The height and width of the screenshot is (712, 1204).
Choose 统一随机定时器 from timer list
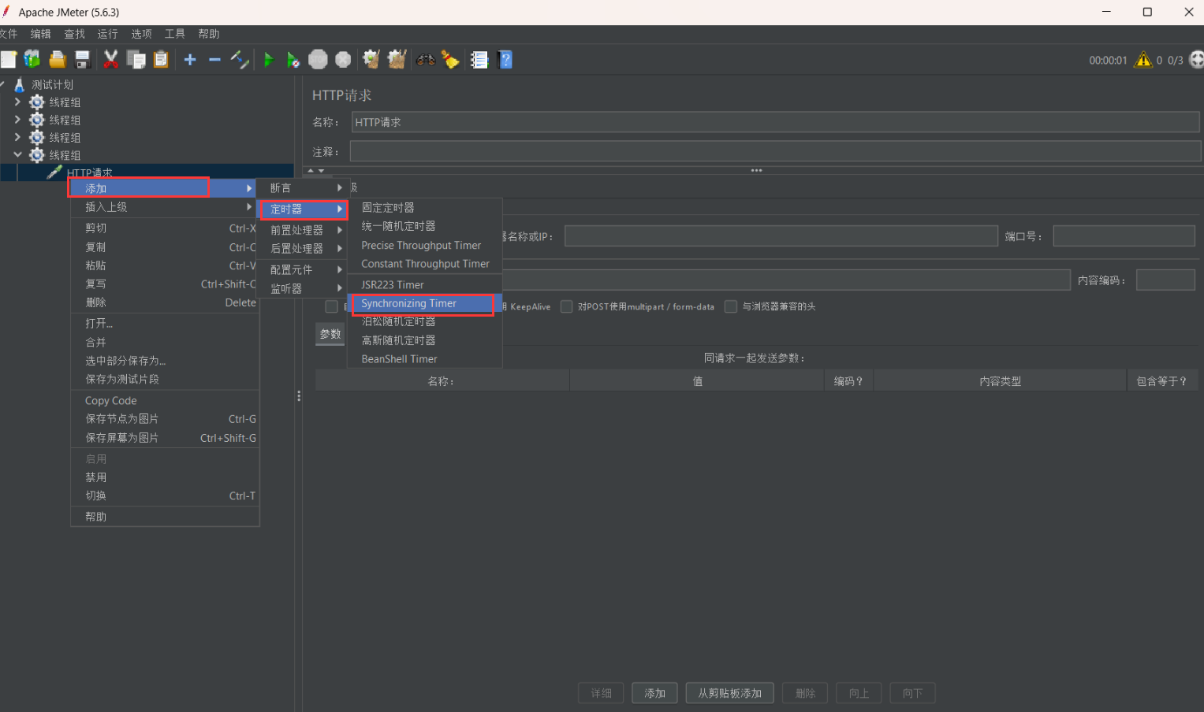[424, 226]
